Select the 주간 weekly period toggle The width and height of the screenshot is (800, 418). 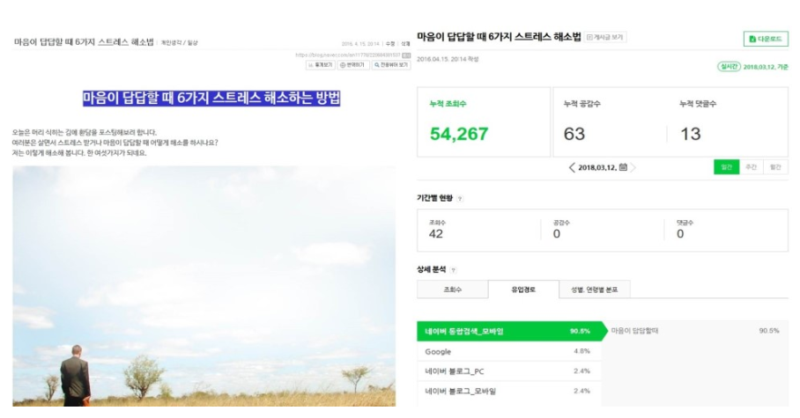[x=751, y=167]
